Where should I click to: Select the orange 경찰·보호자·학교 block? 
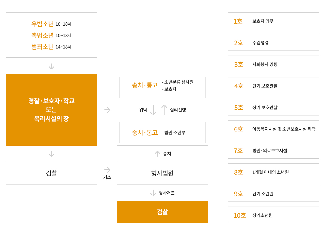pos(52,110)
